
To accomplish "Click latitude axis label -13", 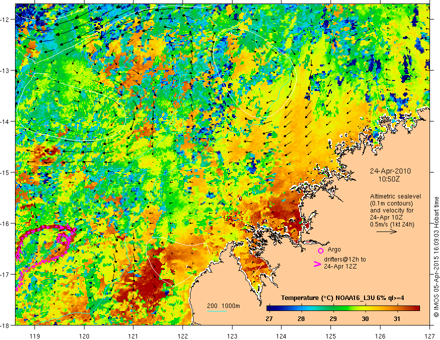I will point(5,70).
